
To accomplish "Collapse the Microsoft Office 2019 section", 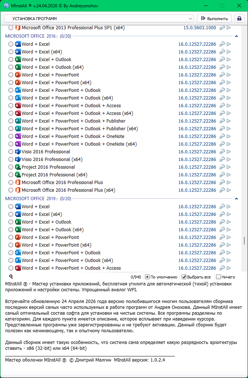I will click(236, 199).
